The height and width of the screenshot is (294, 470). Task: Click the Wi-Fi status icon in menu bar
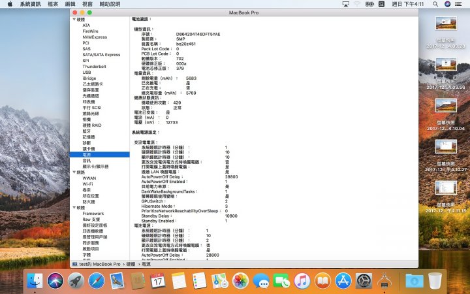pyautogui.click(x=357, y=4)
